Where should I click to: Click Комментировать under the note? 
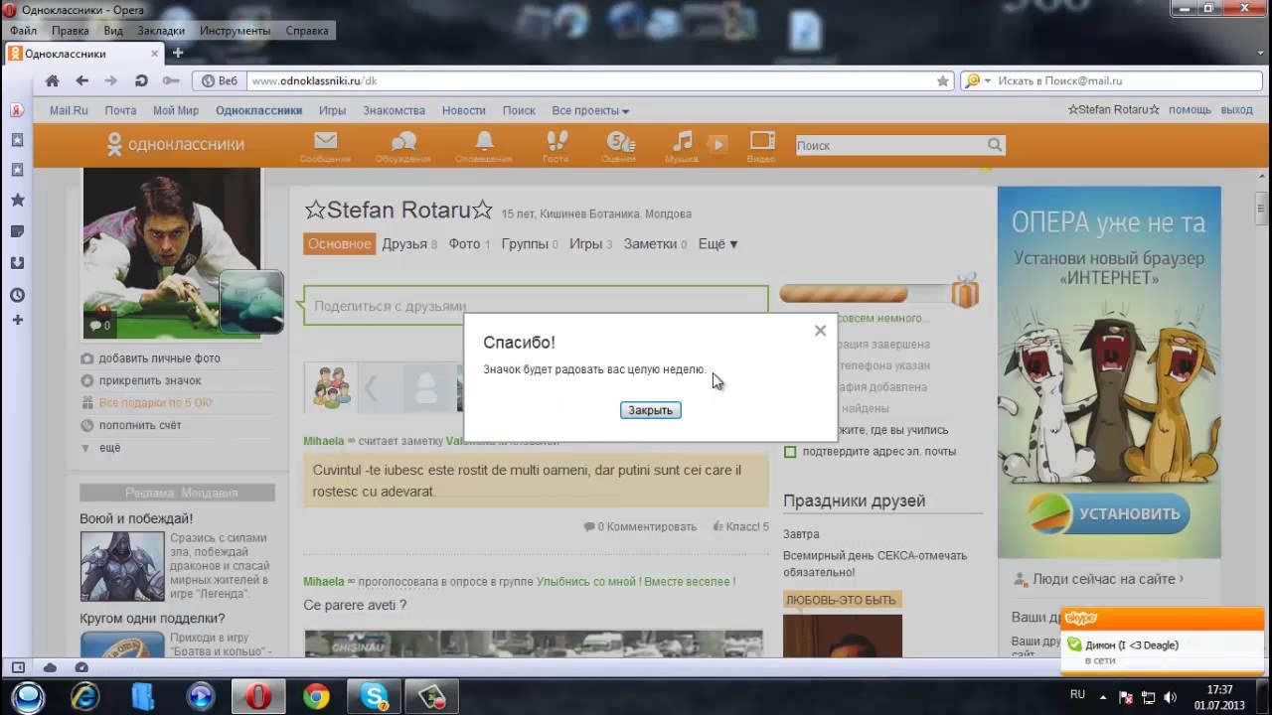[652, 526]
